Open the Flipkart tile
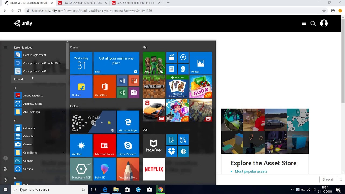This screenshot has height=194, width=345. tap(81, 87)
